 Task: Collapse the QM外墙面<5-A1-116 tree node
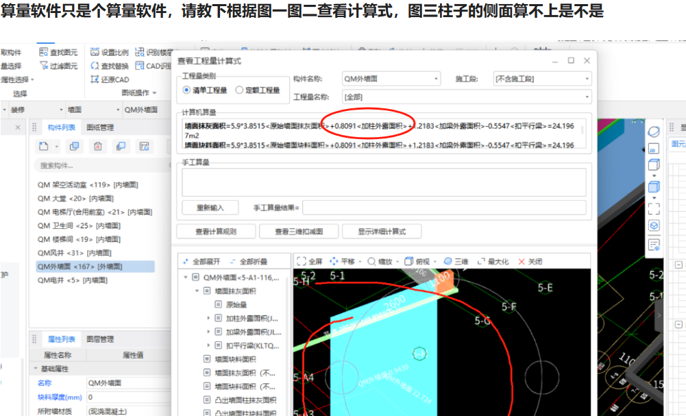(186, 277)
